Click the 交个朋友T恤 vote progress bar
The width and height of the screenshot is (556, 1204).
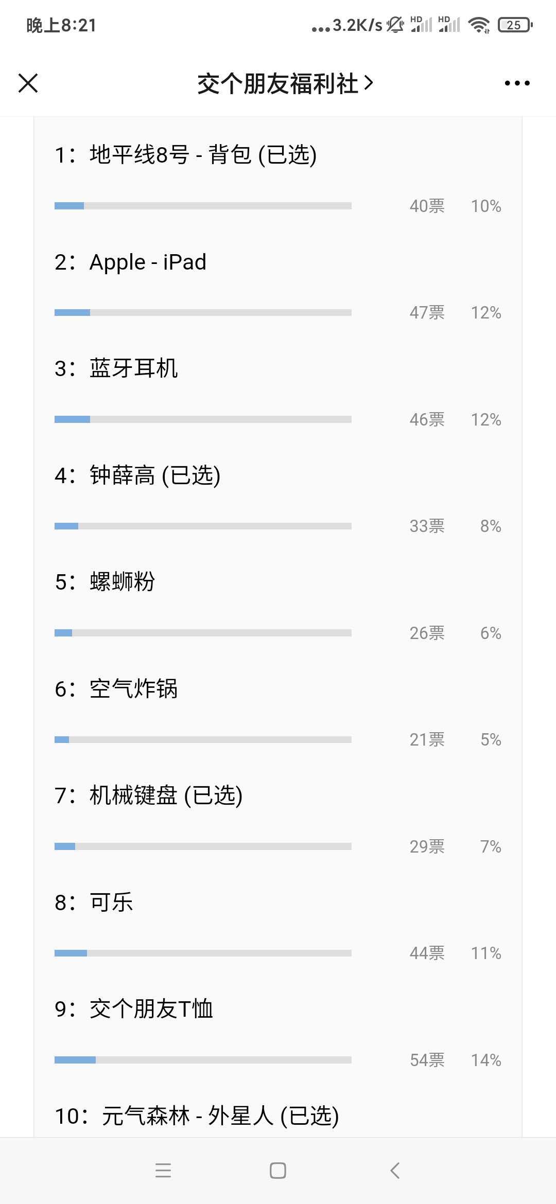tap(203, 1060)
